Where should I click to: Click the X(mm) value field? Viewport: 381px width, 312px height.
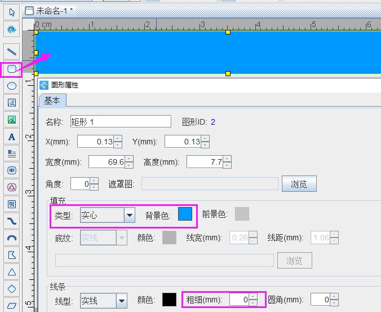95,142
